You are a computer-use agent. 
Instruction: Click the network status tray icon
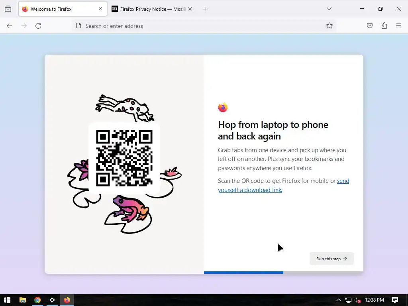(x=348, y=300)
